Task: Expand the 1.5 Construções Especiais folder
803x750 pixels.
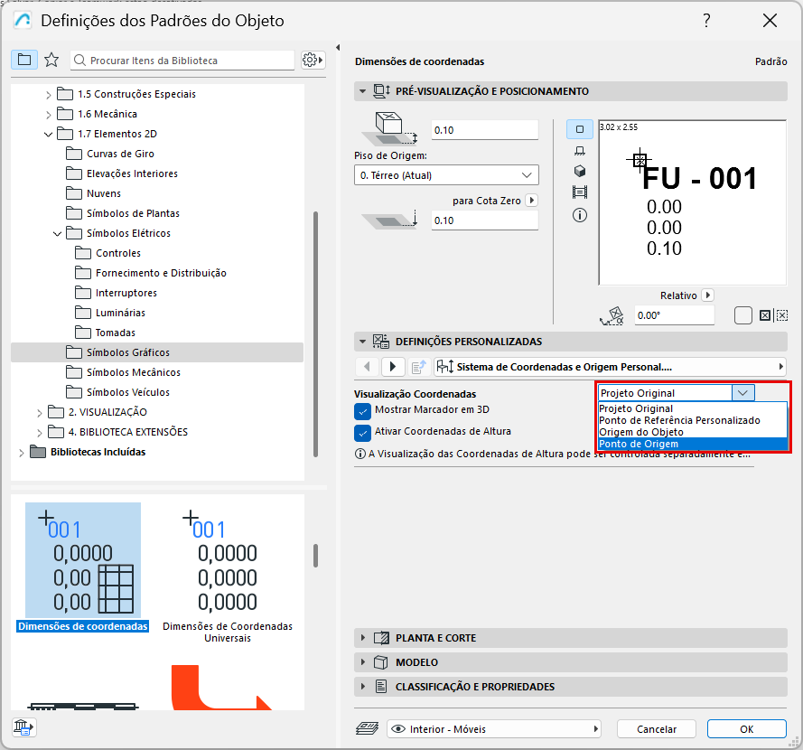Action: tap(48, 95)
